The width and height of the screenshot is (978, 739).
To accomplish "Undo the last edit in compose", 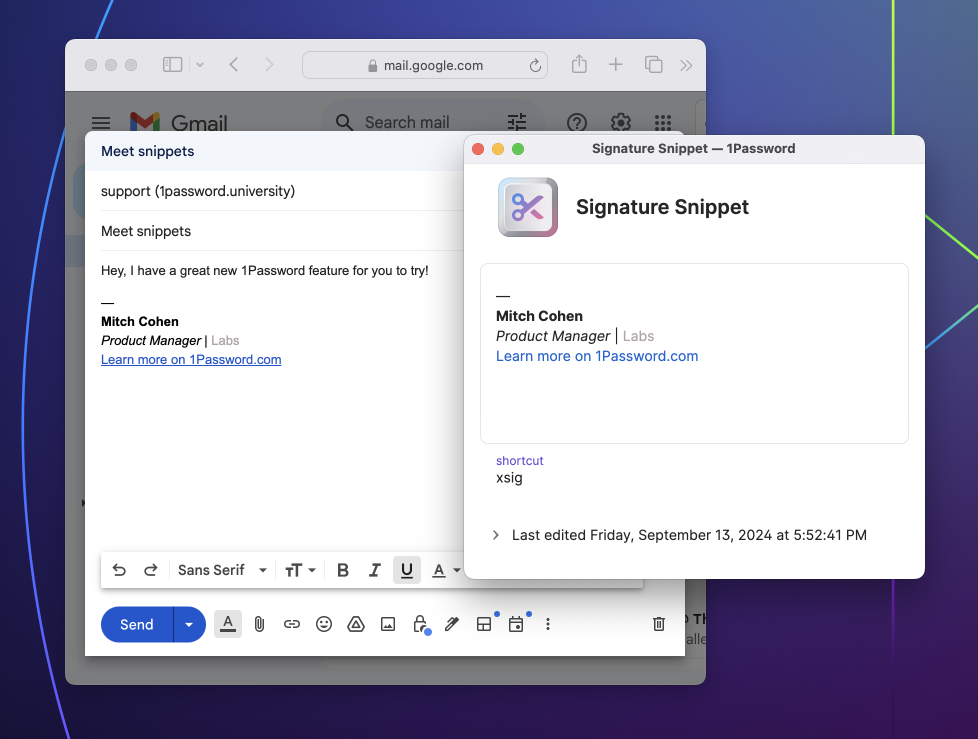I will tap(119, 570).
